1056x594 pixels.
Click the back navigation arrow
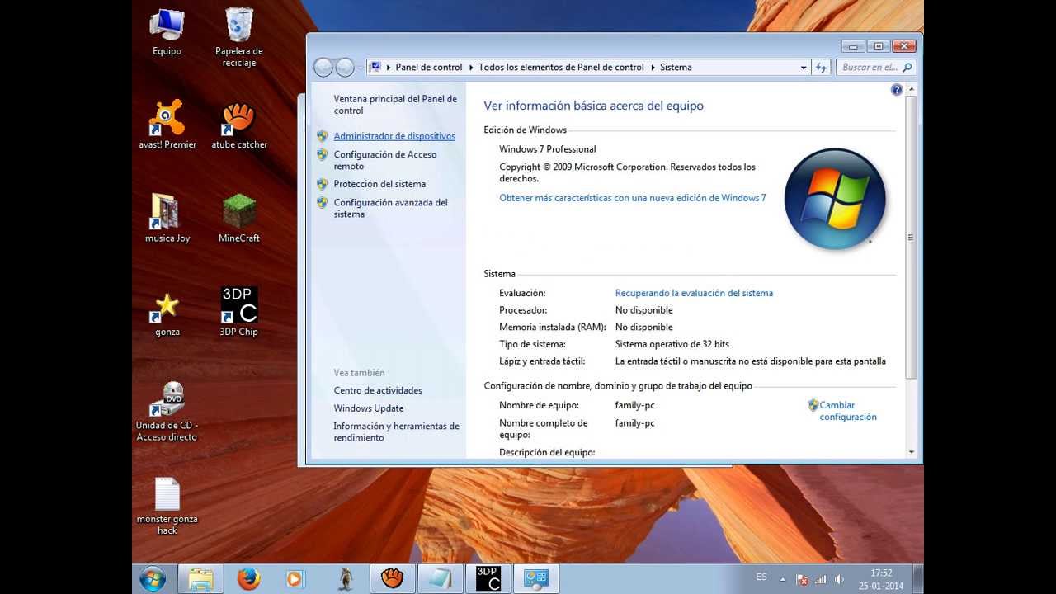[323, 68]
